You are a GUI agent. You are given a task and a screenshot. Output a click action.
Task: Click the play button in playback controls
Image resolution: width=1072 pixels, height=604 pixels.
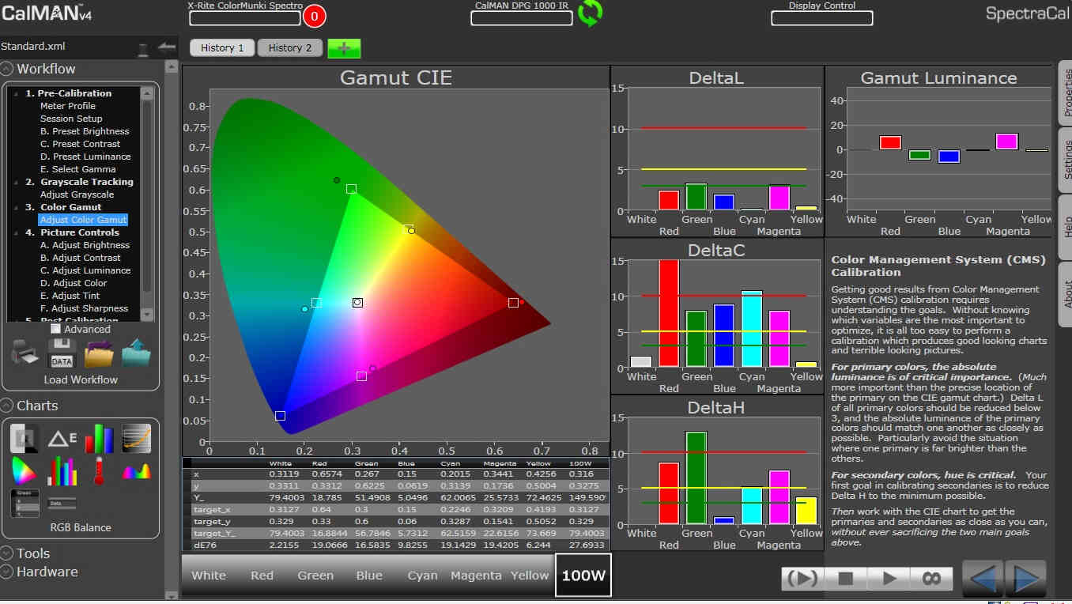click(889, 578)
